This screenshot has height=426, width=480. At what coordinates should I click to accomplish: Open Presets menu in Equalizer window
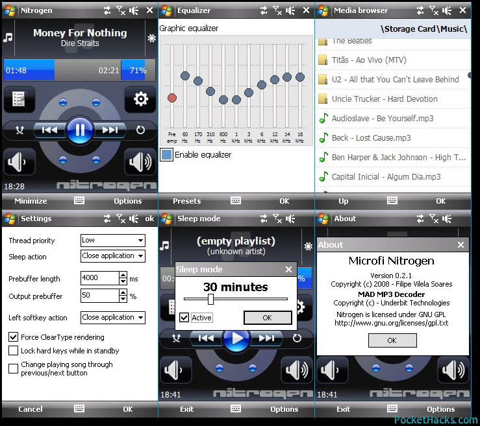click(186, 201)
